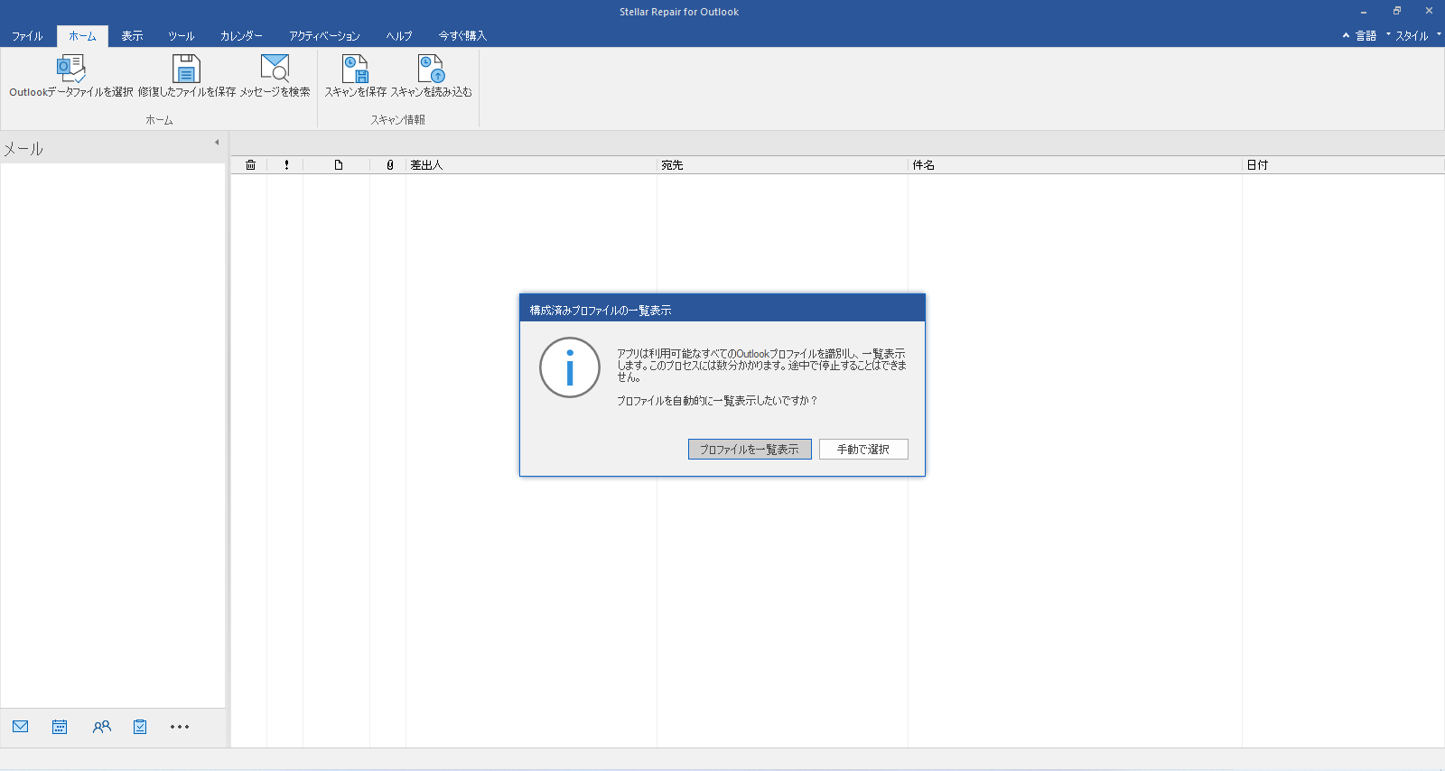Click 手動で選択 button
The width and height of the screenshot is (1445, 771).
[x=863, y=449]
